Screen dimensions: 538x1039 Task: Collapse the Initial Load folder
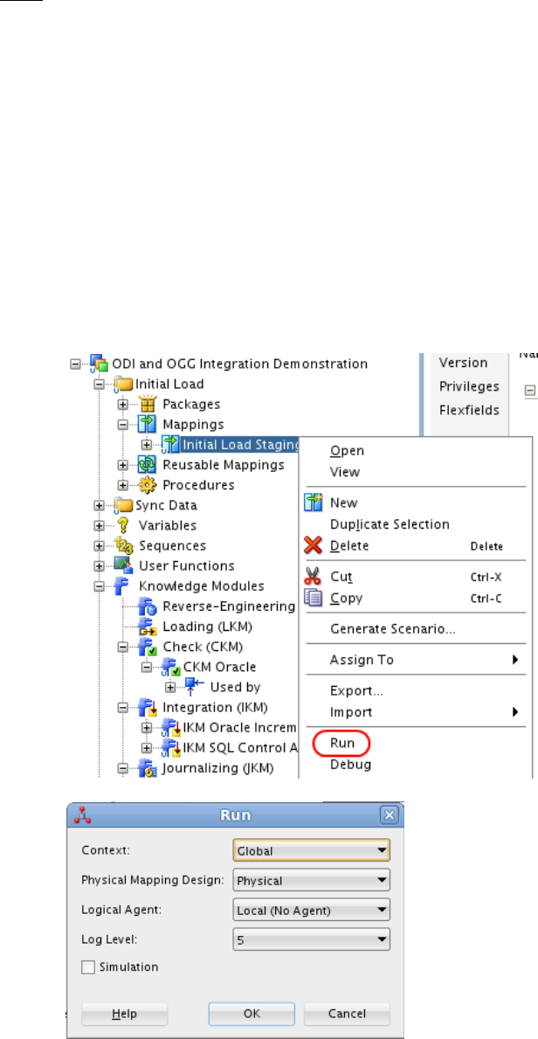click(100, 384)
